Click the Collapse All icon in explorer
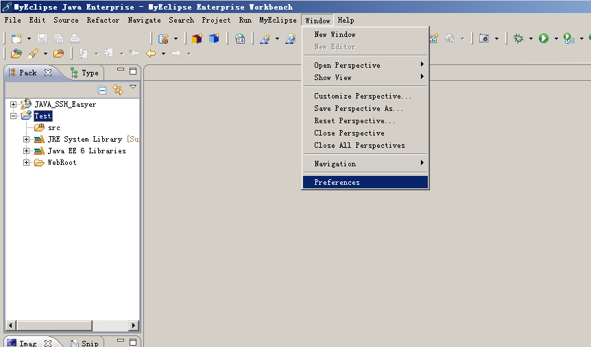 click(101, 90)
